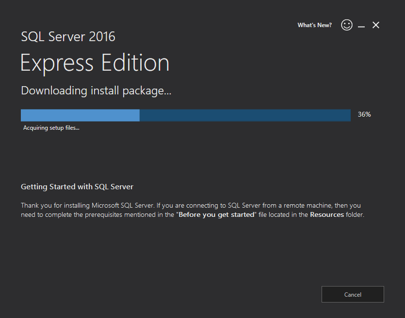This screenshot has width=405, height=318.
Task: Click the word folder ending the paragraph
Action: pyautogui.click(x=355, y=215)
